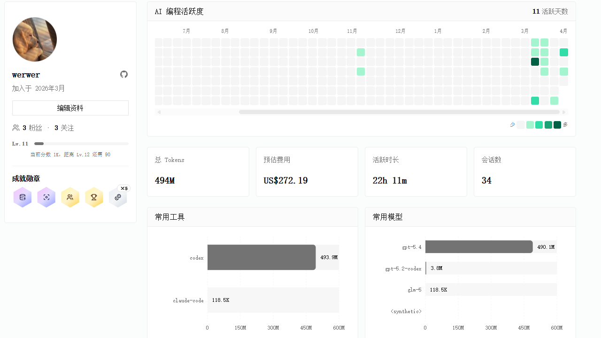Open the 3 关注 following link
The height and width of the screenshot is (338, 601).
point(64,128)
